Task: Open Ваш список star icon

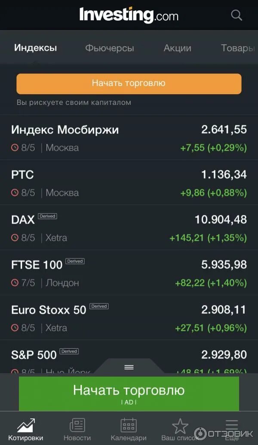Action: [180, 426]
